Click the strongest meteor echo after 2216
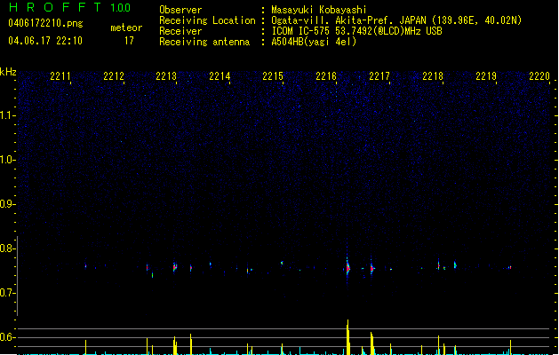This screenshot has height=355, width=559. click(x=347, y=267)
